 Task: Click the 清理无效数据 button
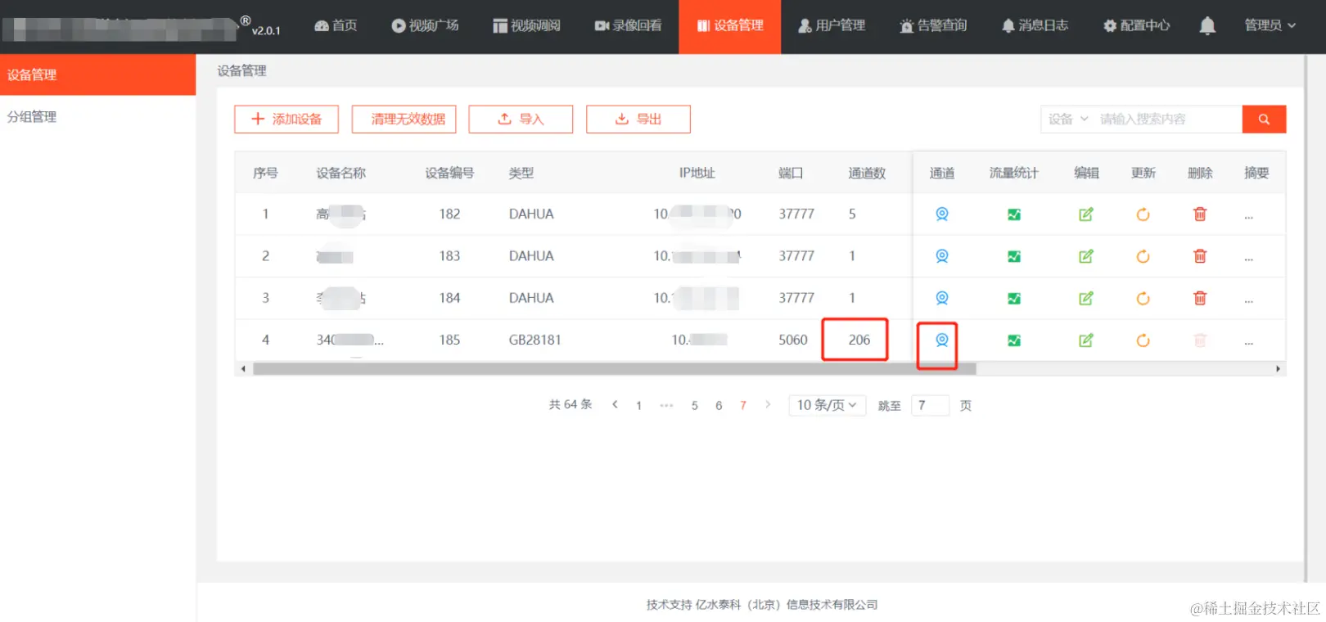[x=404, y=119]
